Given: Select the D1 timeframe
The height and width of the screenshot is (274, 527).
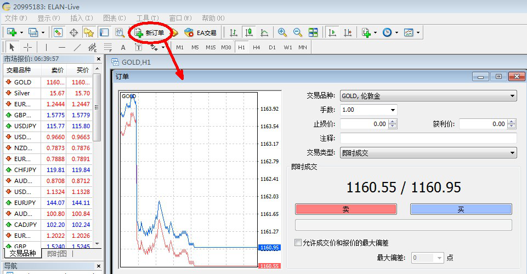Looking at the screenshot, I should (x=272, y=47).
